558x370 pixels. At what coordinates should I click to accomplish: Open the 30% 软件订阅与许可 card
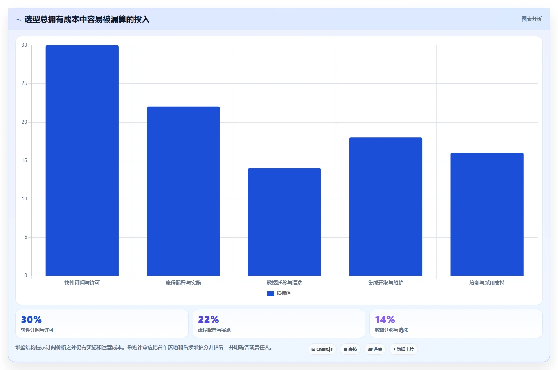point(102,323)
